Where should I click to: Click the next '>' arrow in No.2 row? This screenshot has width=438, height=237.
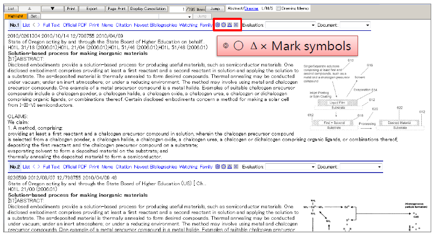[39, 166]
